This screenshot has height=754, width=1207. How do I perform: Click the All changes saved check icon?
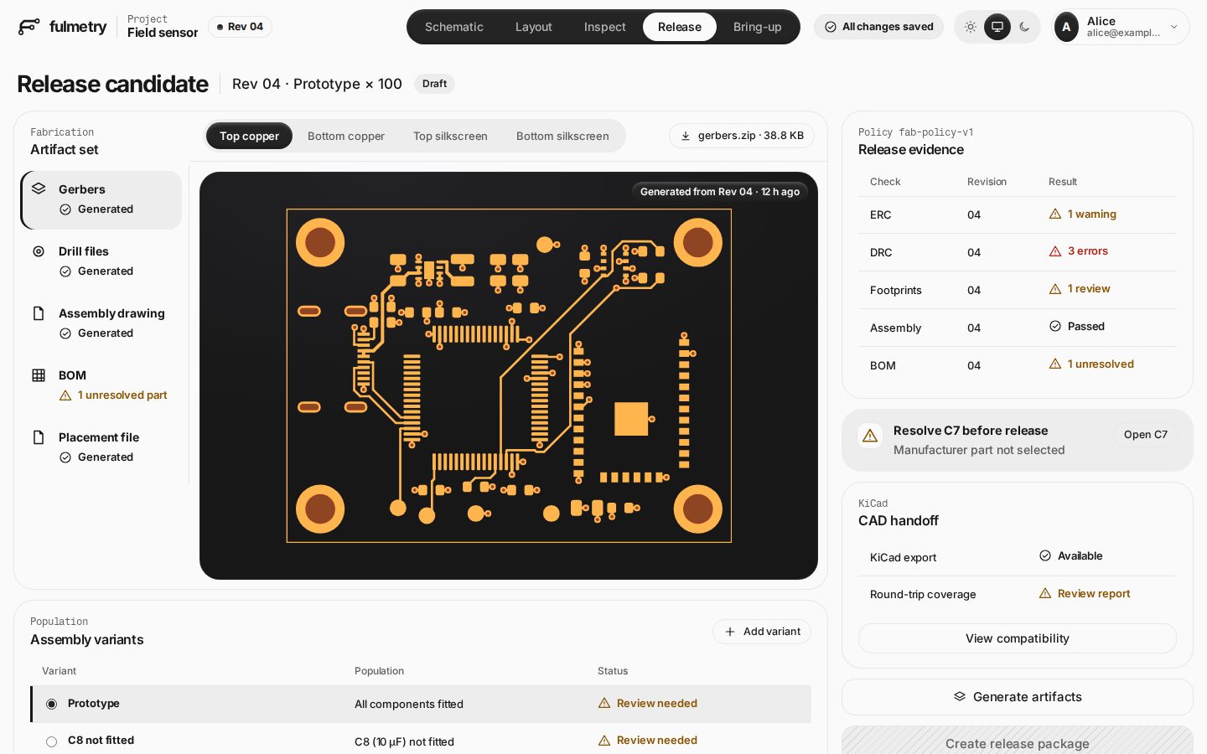(831, 27)
